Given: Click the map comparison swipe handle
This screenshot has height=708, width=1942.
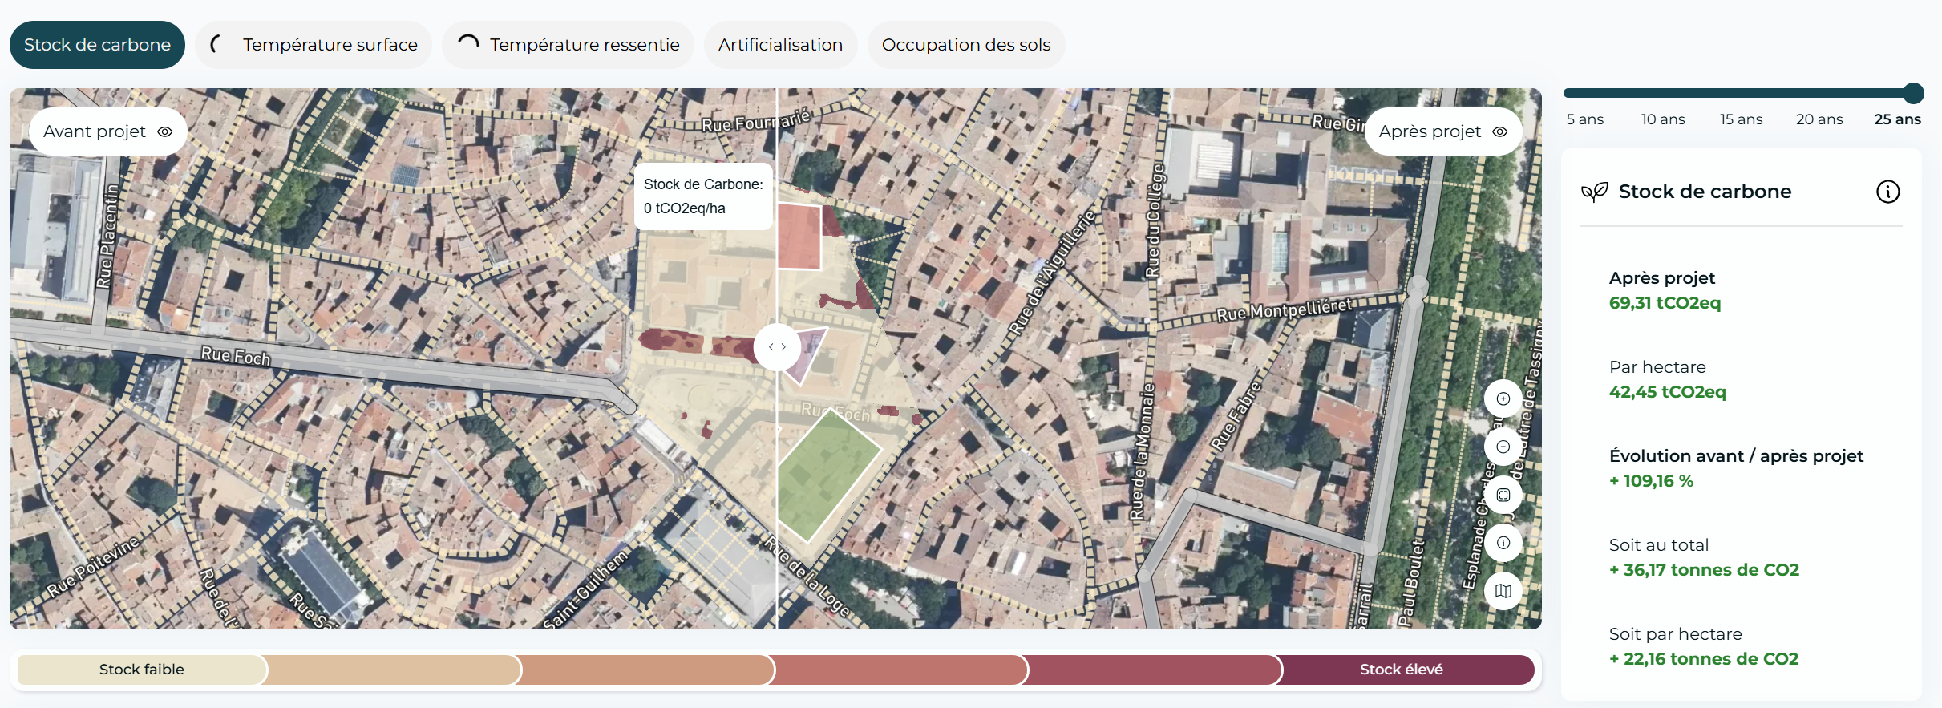Looking at the screenshot, I should 777,347.
